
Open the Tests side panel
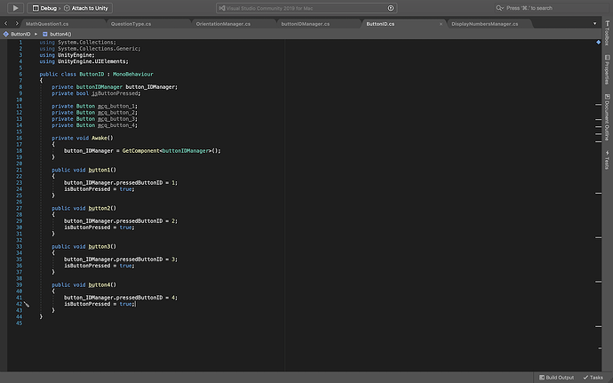pyautogui.click(x=607, y=161)
